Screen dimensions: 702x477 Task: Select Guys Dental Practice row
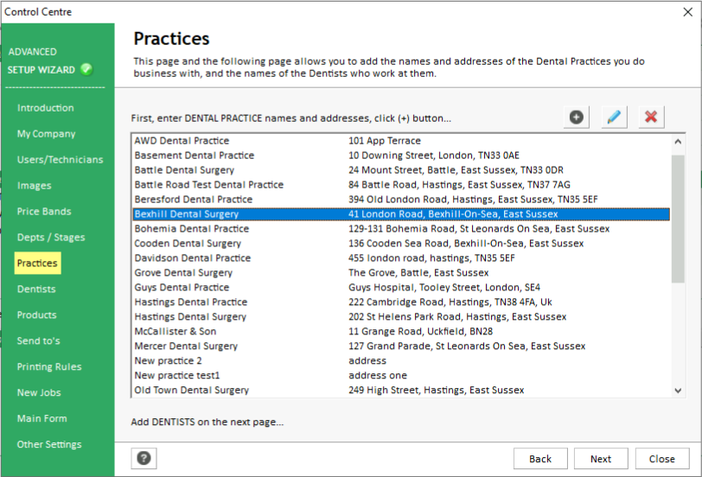(x=402, y=287)
